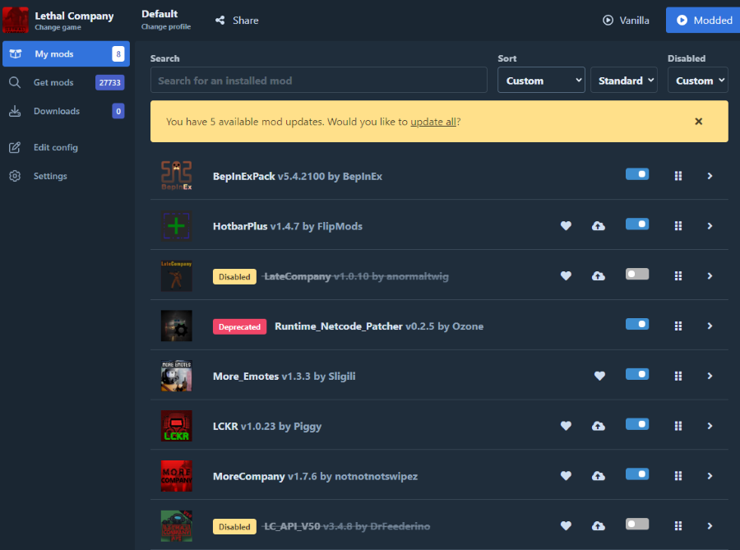This screenshot has width=740, height=550.
Task: Click the HotbarPlus mod thumbnail
Action: 177,226
